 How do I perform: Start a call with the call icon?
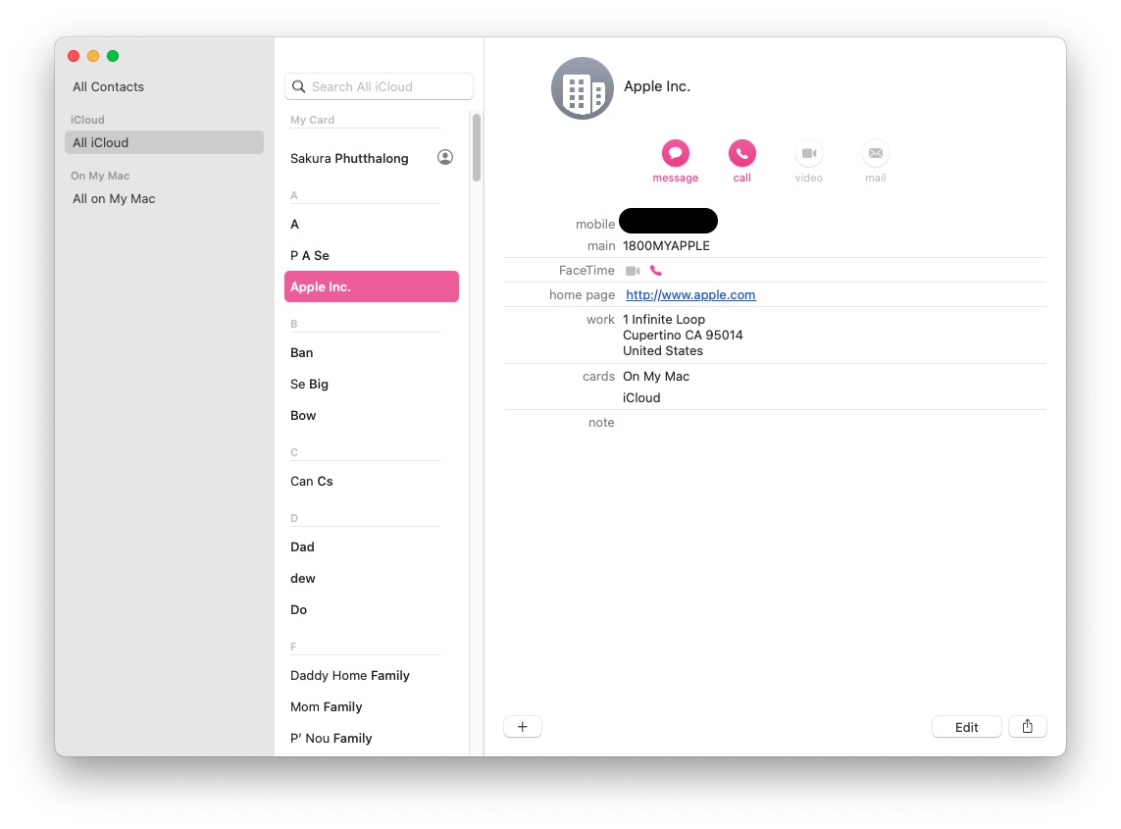click(741, 153)
